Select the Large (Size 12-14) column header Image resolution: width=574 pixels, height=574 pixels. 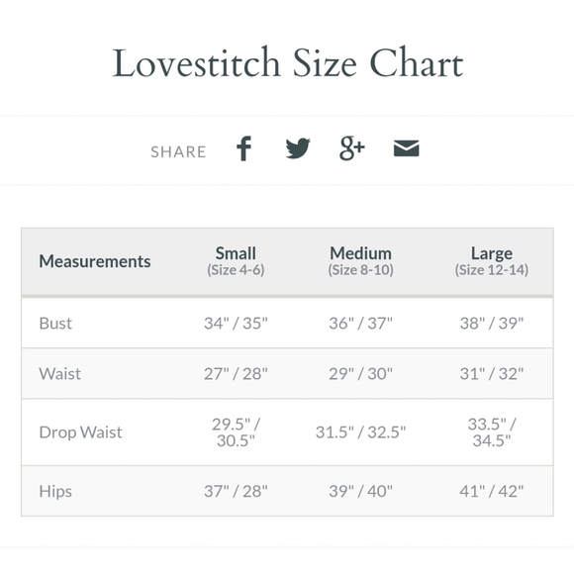[x=492, y=261]
